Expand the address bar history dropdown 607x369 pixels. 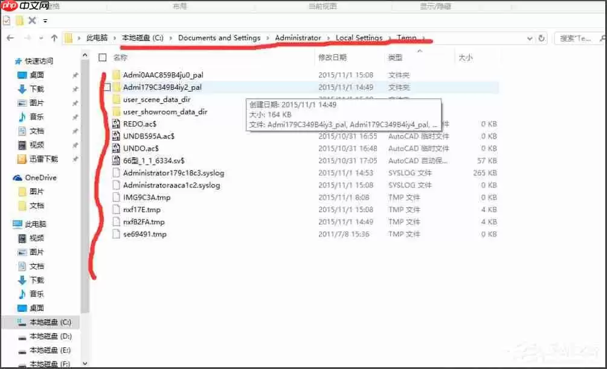click(530, 38)
